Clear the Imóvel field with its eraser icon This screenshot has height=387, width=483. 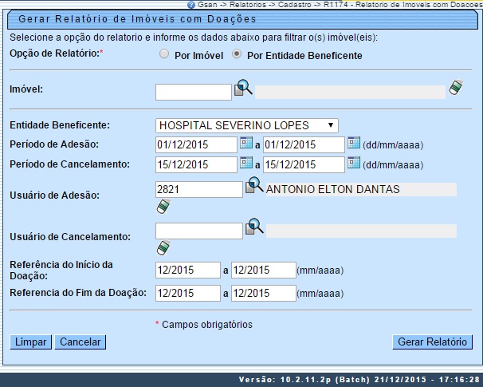[456, 88]
